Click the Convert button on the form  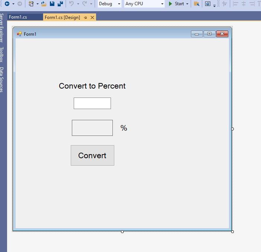click(93, 156)
